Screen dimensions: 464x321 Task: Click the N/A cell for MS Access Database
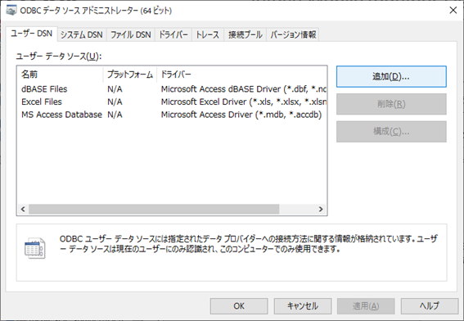tap(115, 115)
